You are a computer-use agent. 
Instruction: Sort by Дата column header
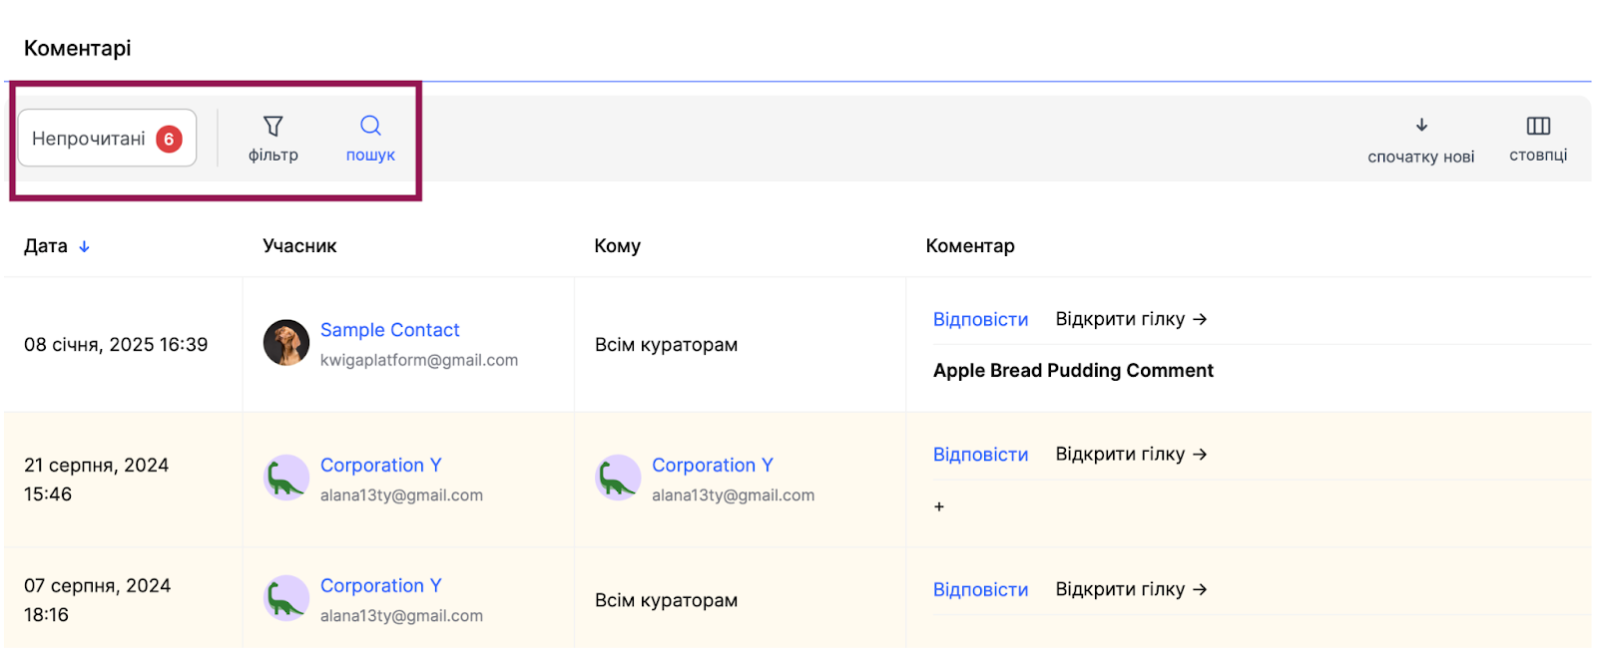click(x=46, y=246)
